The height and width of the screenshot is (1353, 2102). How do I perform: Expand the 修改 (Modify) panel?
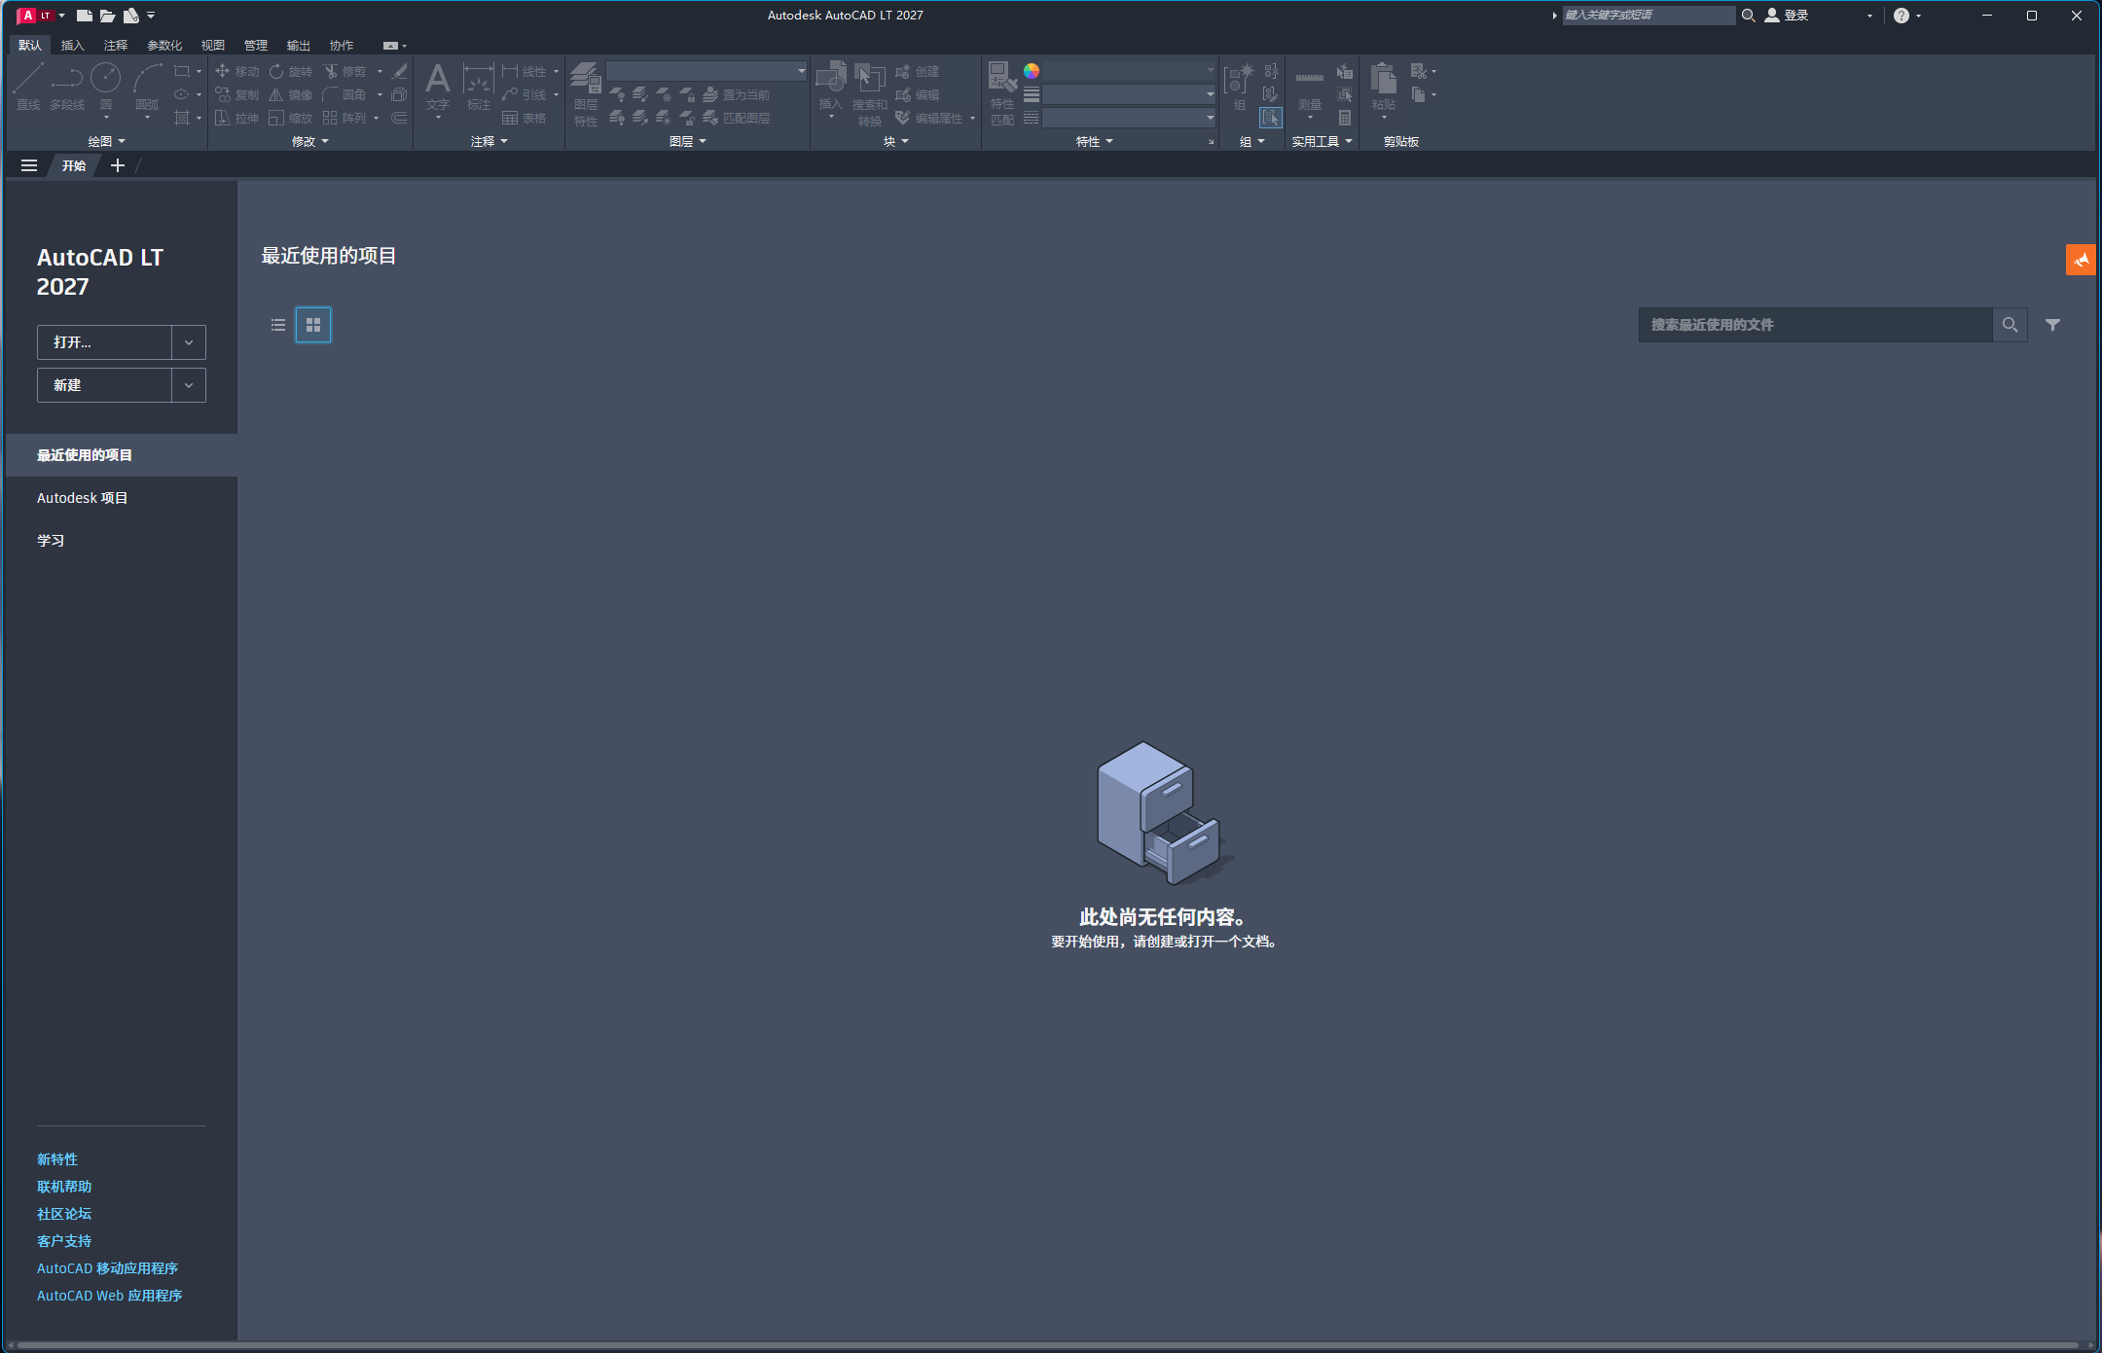coord(310,142)
